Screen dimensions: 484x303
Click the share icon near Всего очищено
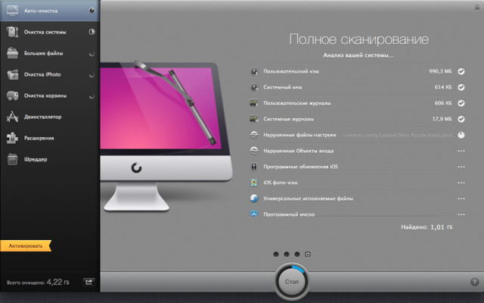(x=88, y=282)
